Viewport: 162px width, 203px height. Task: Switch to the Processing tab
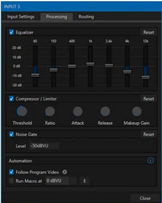click(56, 17)
